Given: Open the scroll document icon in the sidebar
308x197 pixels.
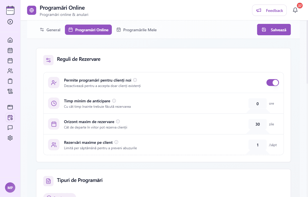Looking at the screenshot, I should [10, 91].
